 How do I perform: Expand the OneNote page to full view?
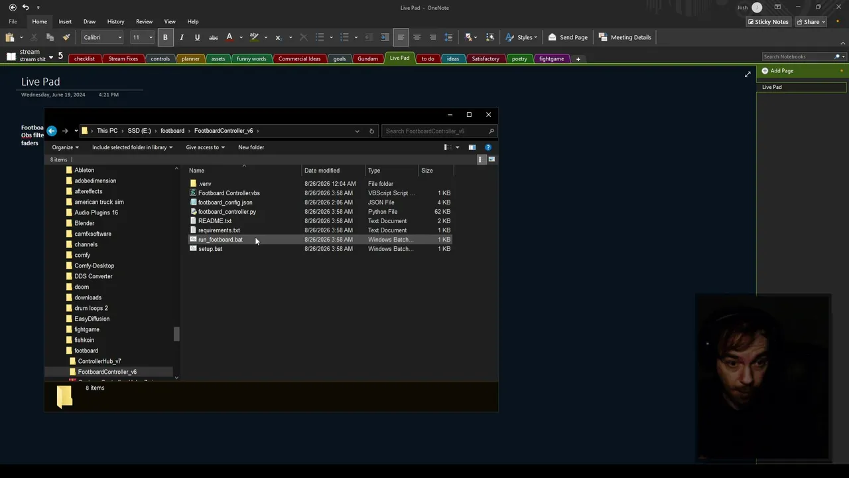point(748,74)
